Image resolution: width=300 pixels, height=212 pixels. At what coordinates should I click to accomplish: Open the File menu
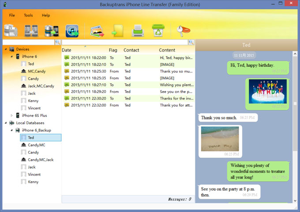click(x=12, y=15)
